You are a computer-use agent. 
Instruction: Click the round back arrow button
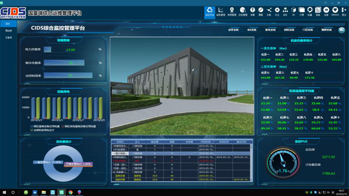(x=341, y=30)
